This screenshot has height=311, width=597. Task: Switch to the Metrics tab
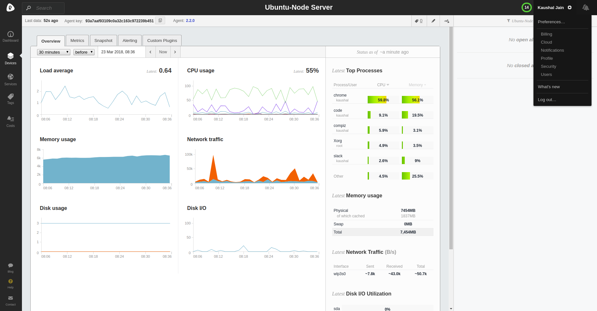point(77,41)
